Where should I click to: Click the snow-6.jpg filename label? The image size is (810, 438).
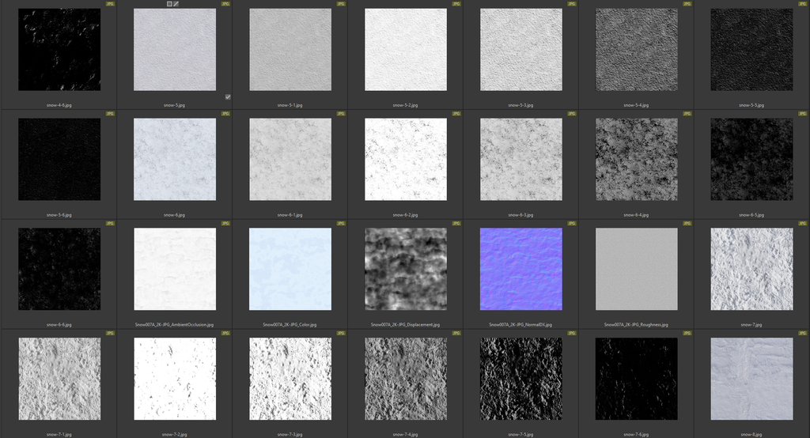click(x=174, y=214)
